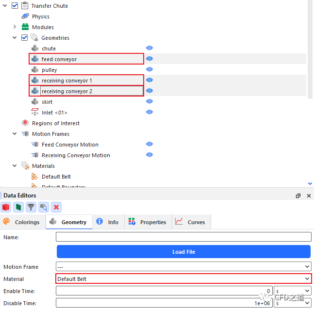Open the Curves tab
Viewport: 314px width, 311px height.
(191, 222)
